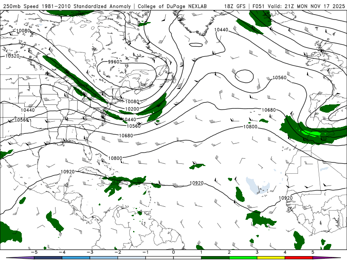Click the 5 tick label on the colorbar

(313, 252)
